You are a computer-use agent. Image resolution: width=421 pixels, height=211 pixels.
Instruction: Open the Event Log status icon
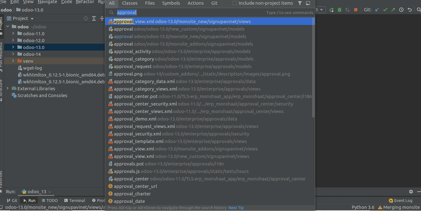(x=400, y=200)
